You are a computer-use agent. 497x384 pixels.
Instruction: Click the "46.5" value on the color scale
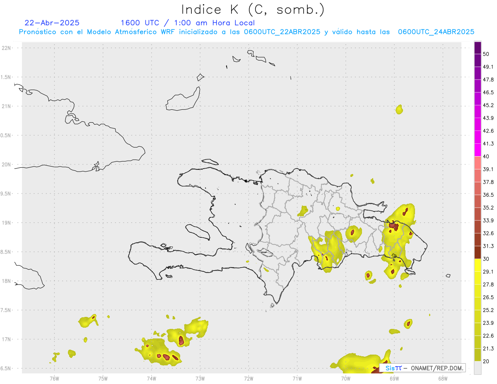[x=488, y=92]
